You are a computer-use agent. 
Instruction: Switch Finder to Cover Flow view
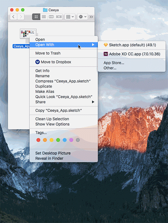click(59, 17)
